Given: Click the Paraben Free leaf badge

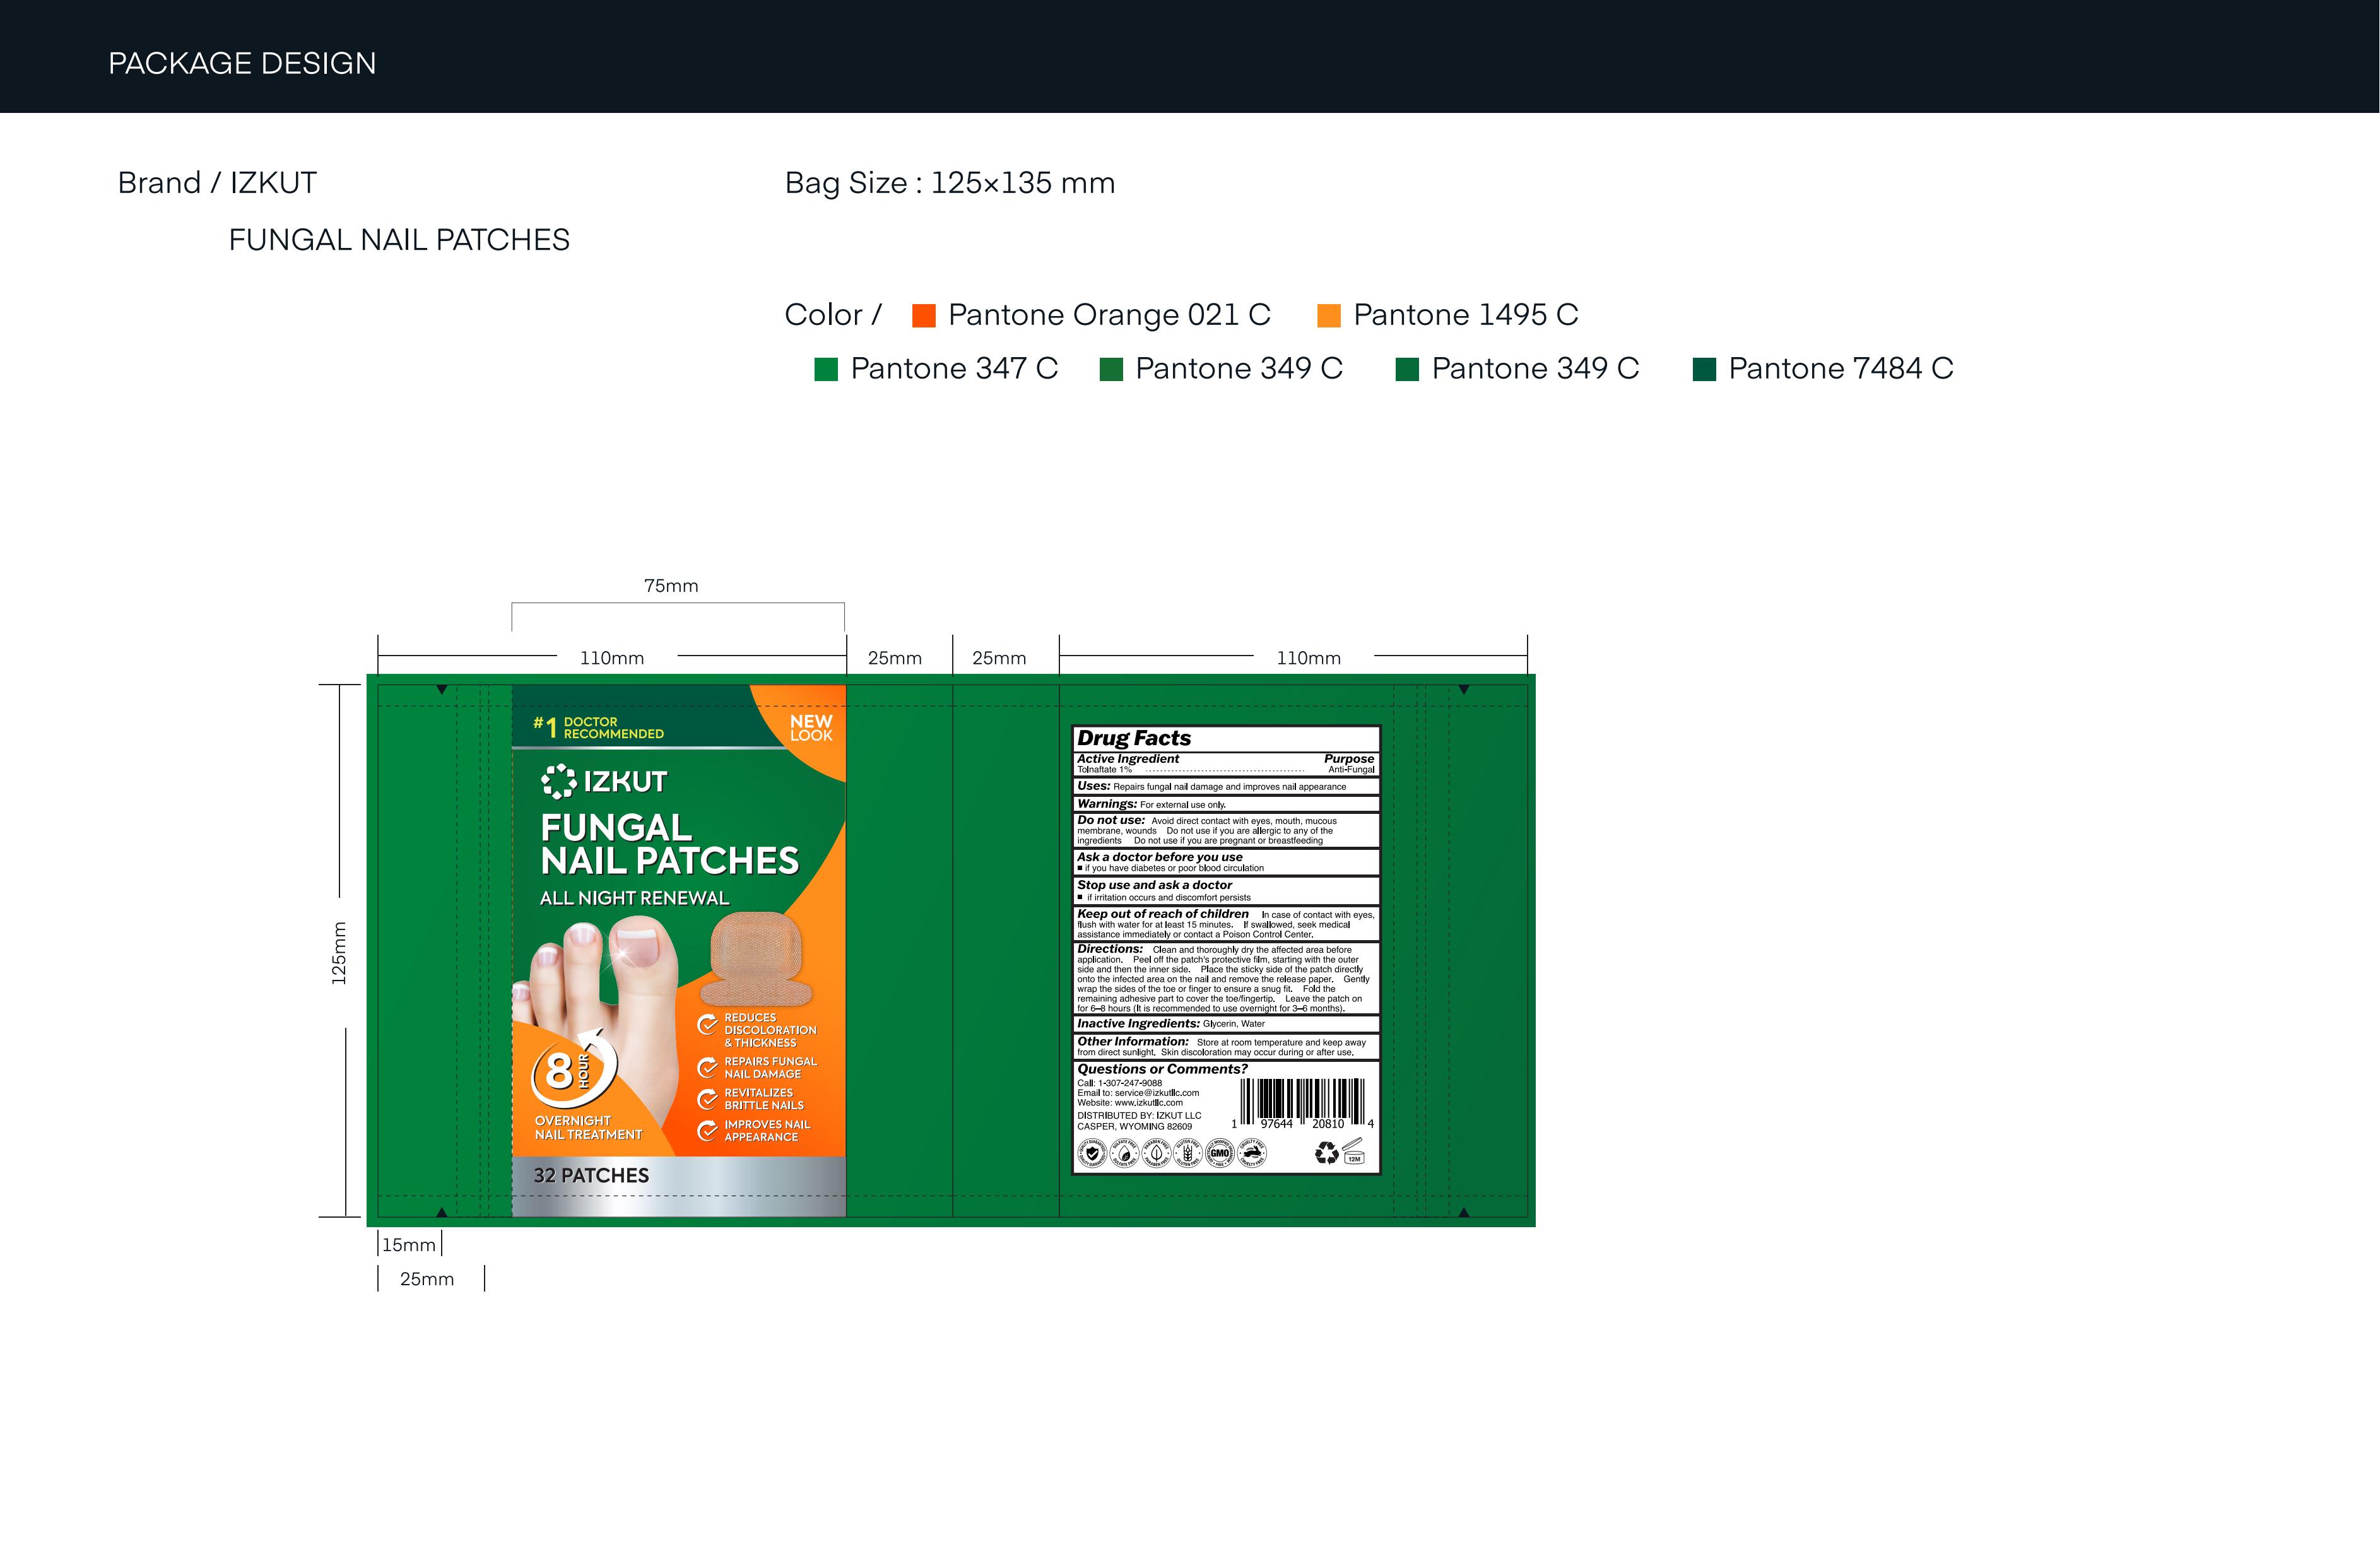Looking at the screenshot, I should tap(1156, 1153).
